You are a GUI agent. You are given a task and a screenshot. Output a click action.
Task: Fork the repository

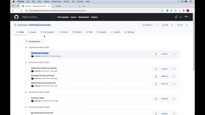click(x=180, y=25)
